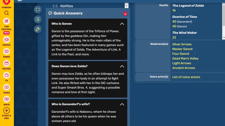Open the Games controller icon
This screenshot has height=126, width=225.
coord(7,39)
